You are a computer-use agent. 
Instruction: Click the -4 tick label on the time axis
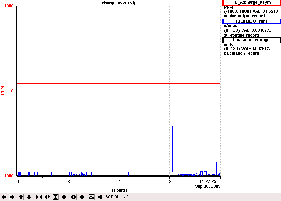click(x=119, y=182)
